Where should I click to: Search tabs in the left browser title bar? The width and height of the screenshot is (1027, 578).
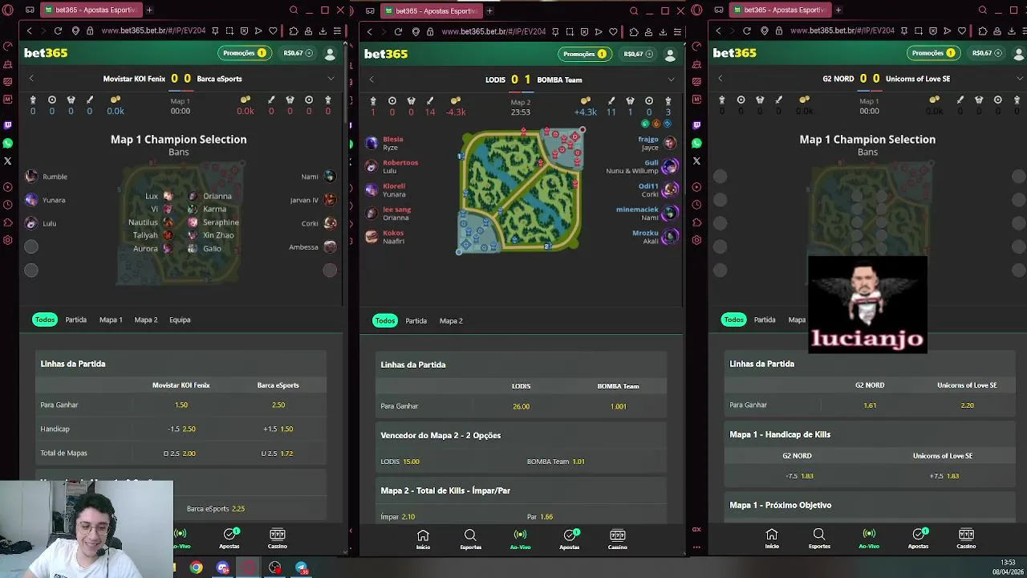294,10
